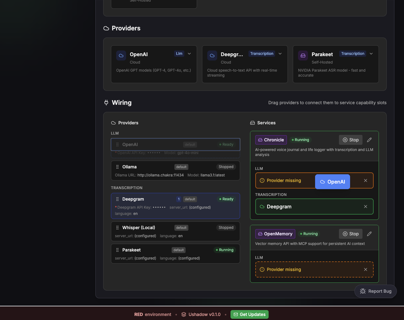Click the pencil edit icon for Chronicle
404x320 pixels.
(369, 140)
